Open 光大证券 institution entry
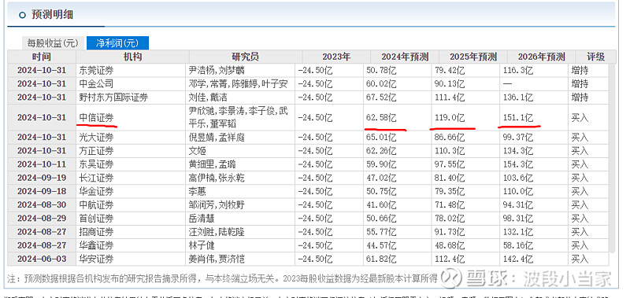 tap(96, 137)
